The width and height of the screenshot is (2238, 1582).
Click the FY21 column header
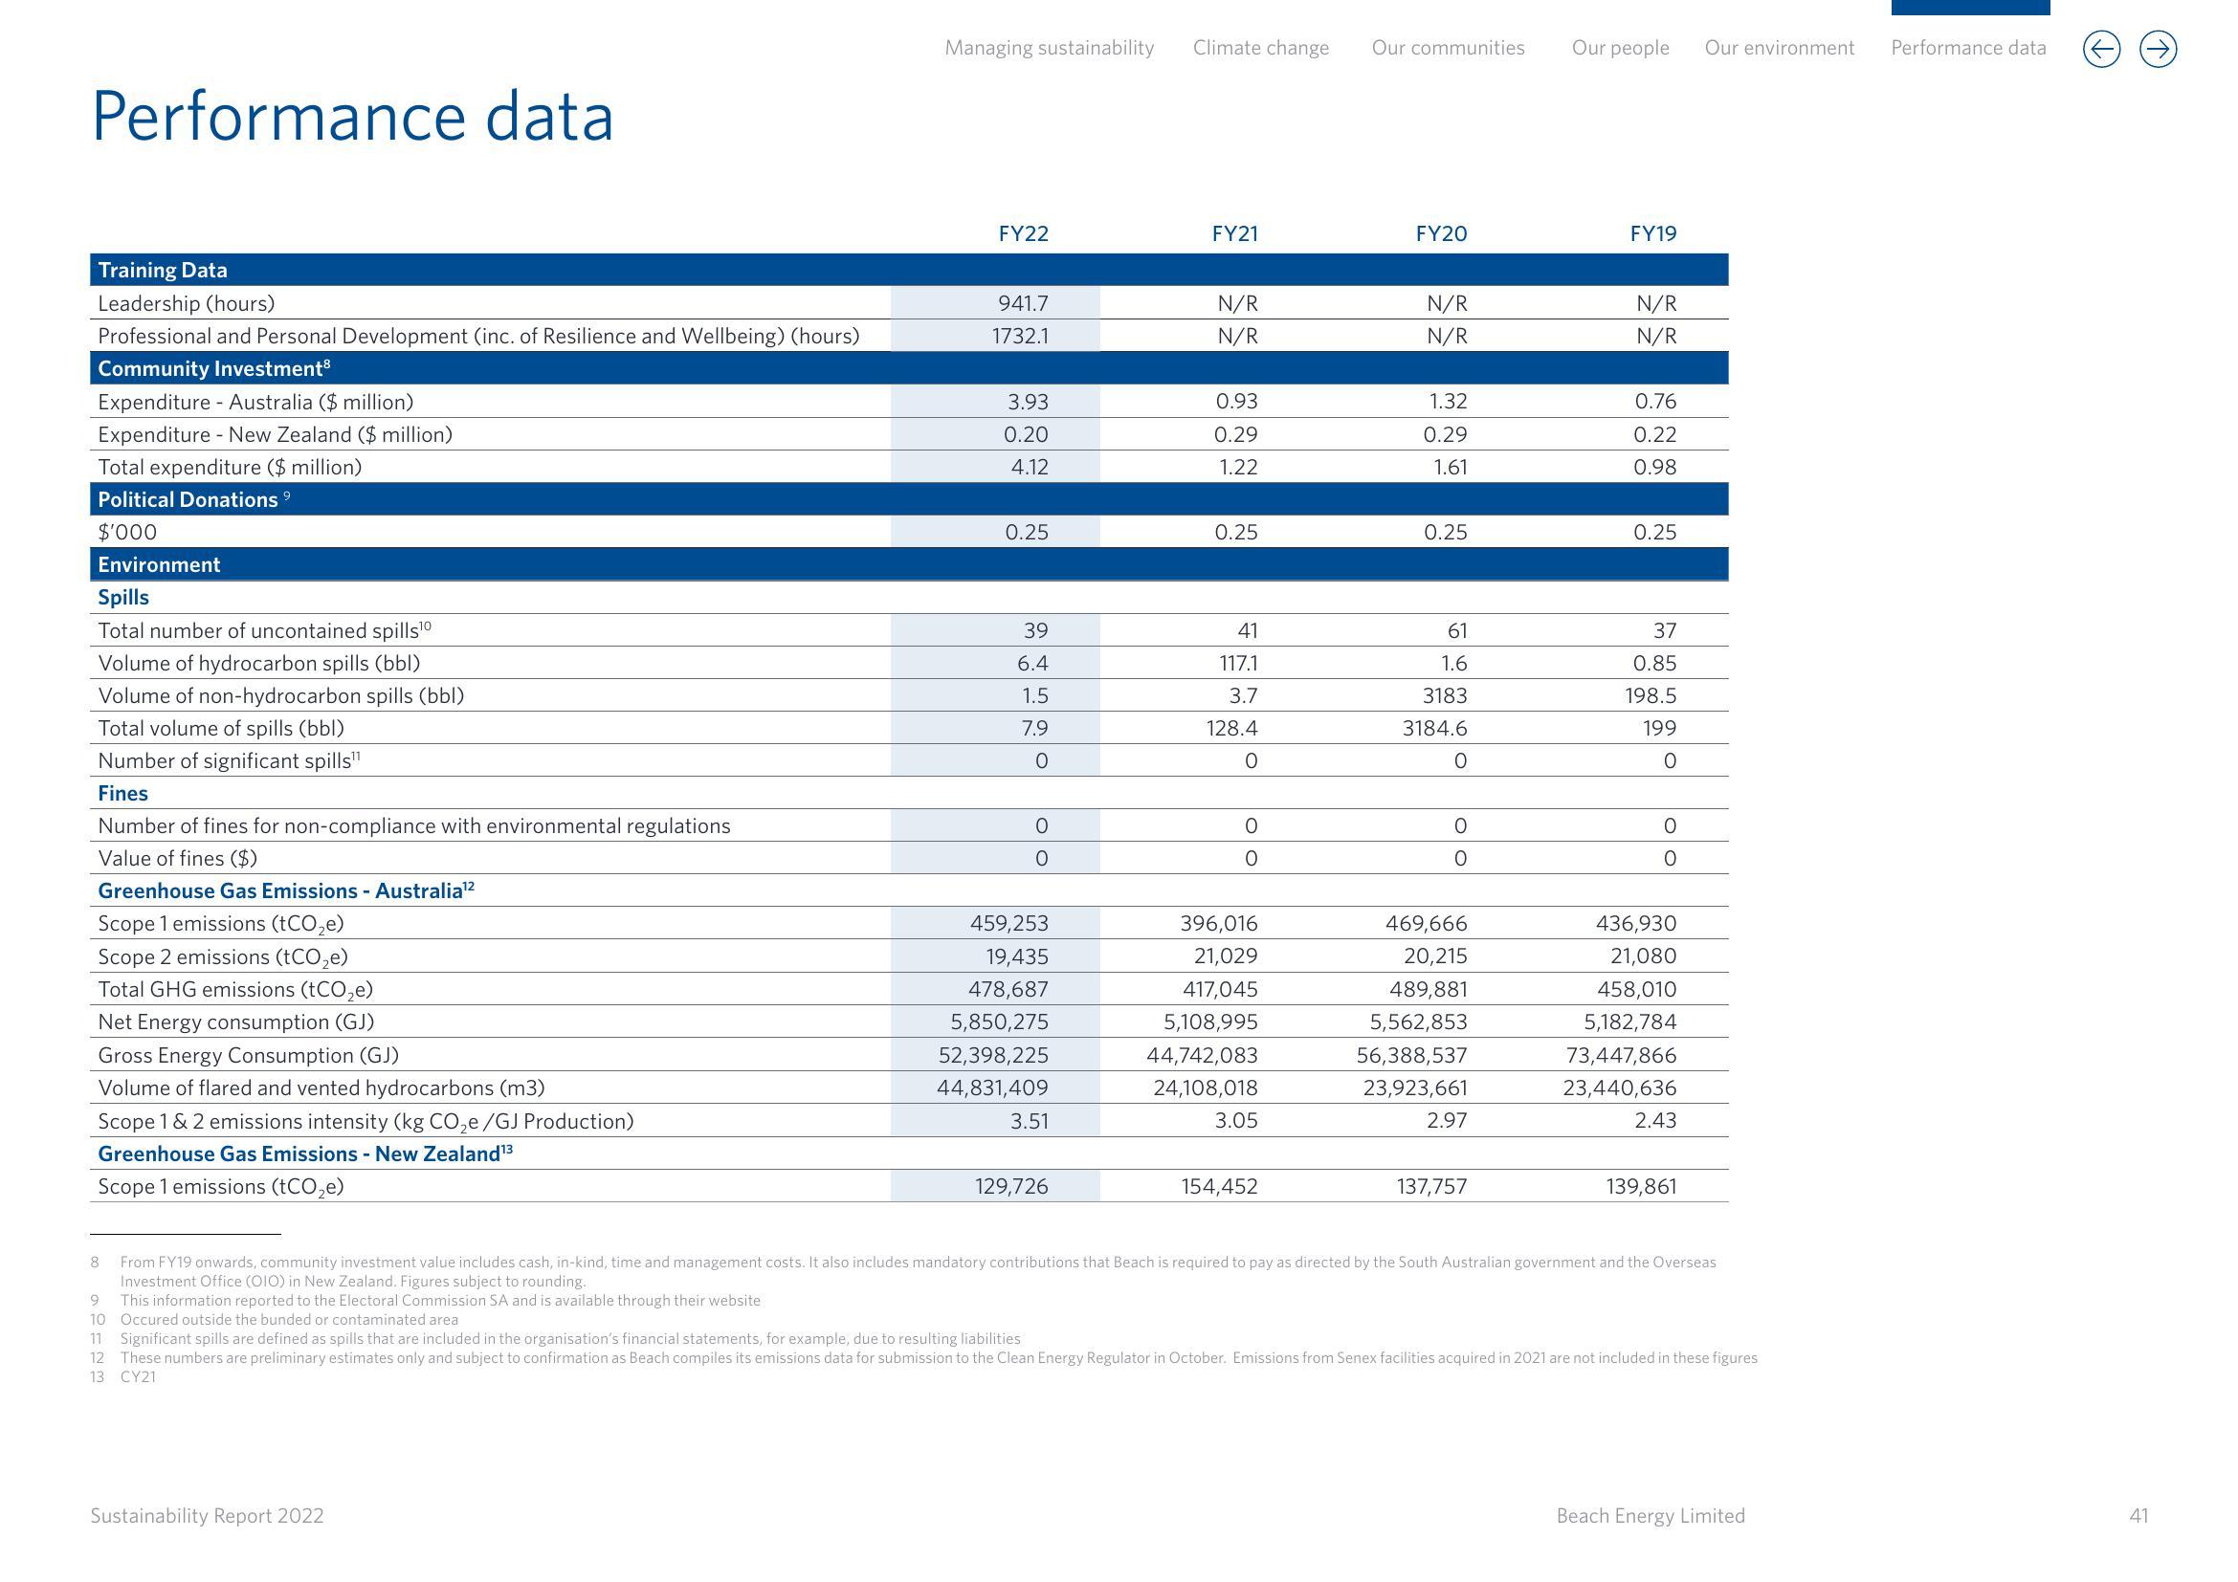pyautogui.click(x=1235, y=233)
